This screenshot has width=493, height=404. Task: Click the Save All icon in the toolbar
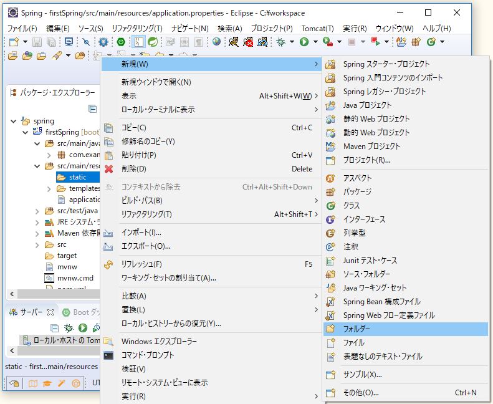(51, 42)
